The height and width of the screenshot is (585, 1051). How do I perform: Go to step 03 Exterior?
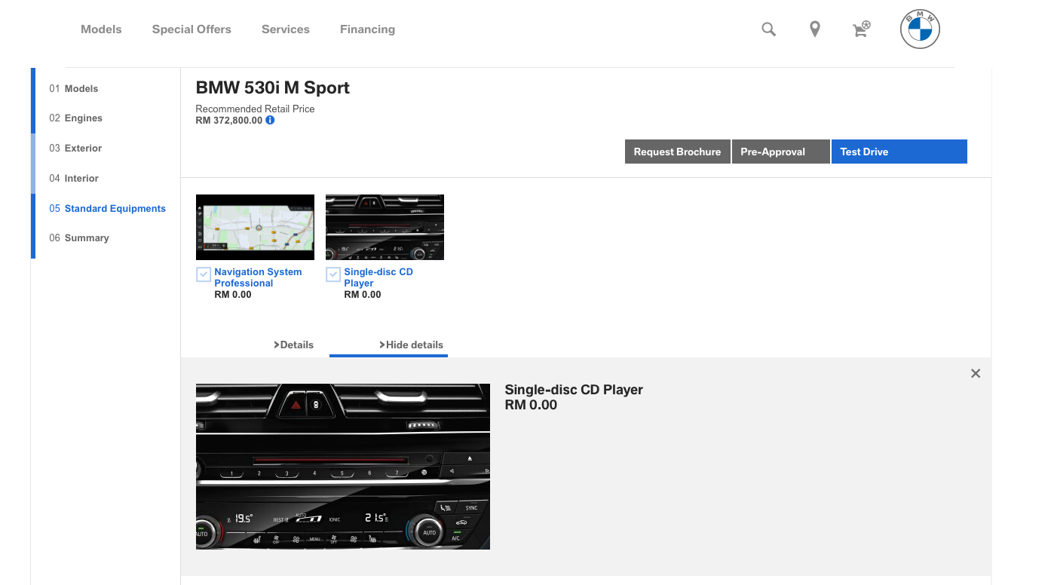tap(75, 149)
